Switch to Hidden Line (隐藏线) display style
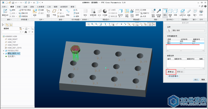Viewport: 208px width, 109px height. pyautogui.click(x=170, y=13)
